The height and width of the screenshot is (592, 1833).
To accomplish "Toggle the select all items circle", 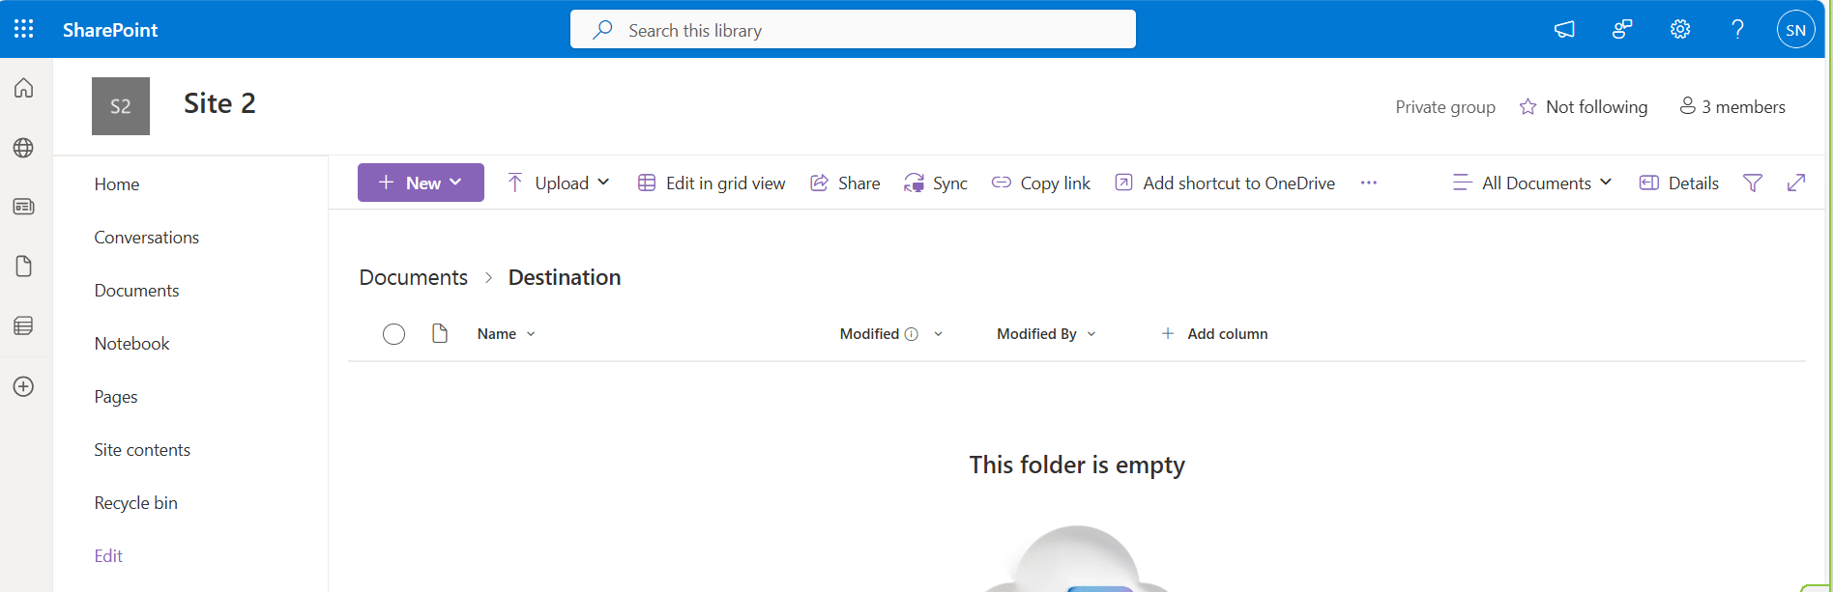I will click(x=393, y=334).
